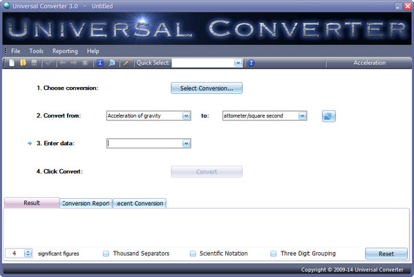
Task: Open the Enter data history dropdown arrow
Action: click(x=187, y=144)
